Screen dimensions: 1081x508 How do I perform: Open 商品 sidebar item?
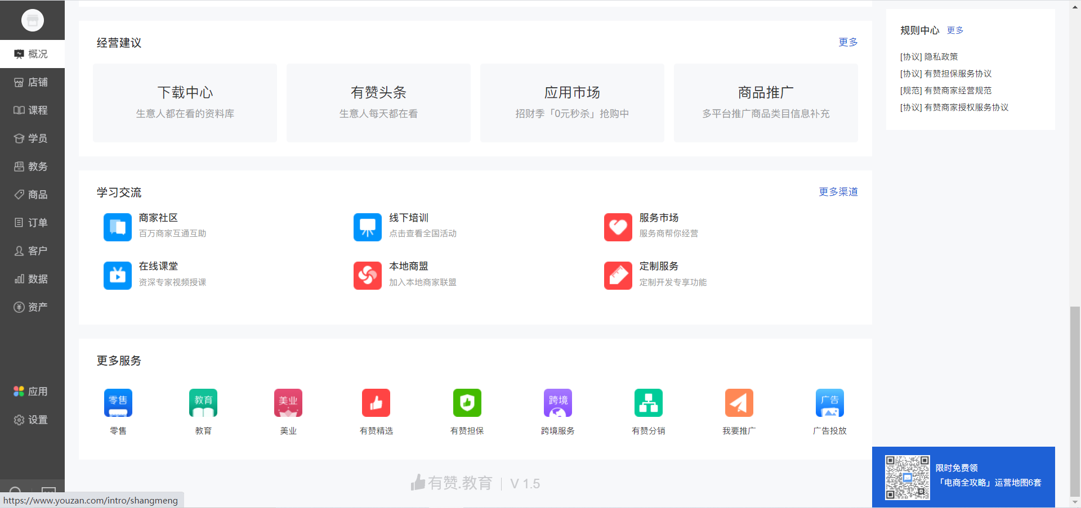(x=32, y=195)
